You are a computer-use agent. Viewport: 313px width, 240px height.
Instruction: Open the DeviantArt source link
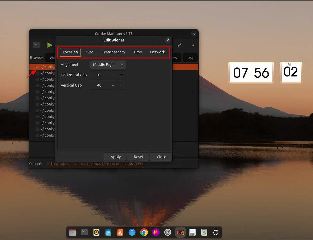click(95, 164)
